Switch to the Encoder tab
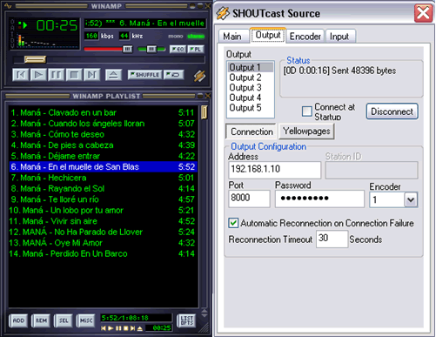This screenshot has width=436, height=337. 305,37
